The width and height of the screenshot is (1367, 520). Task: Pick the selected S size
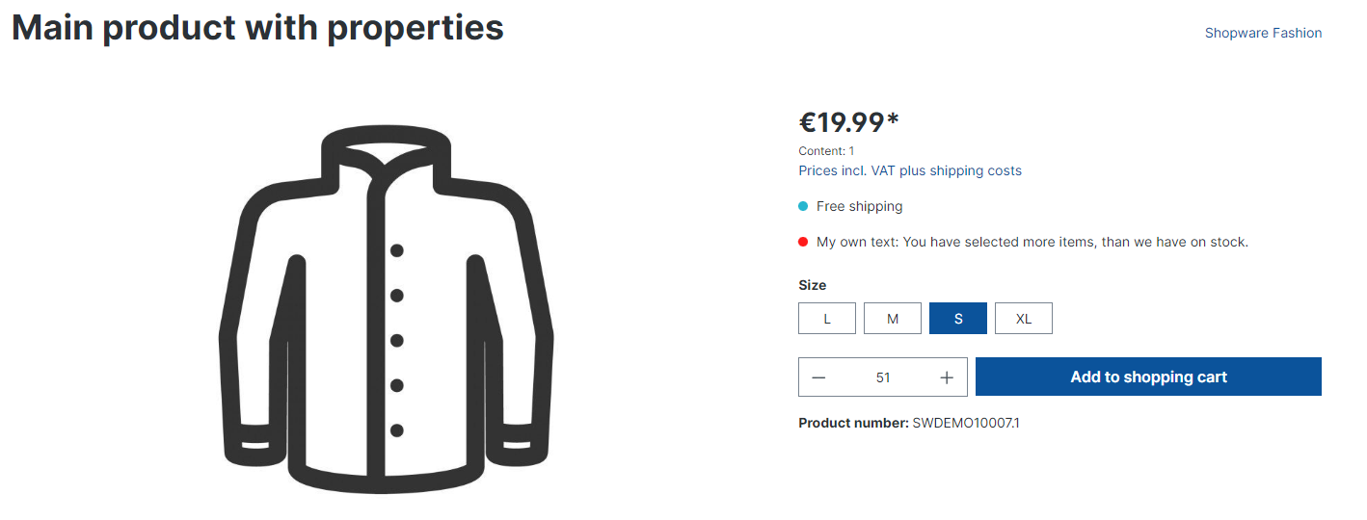pyautogui.click(x=958, y=319)
